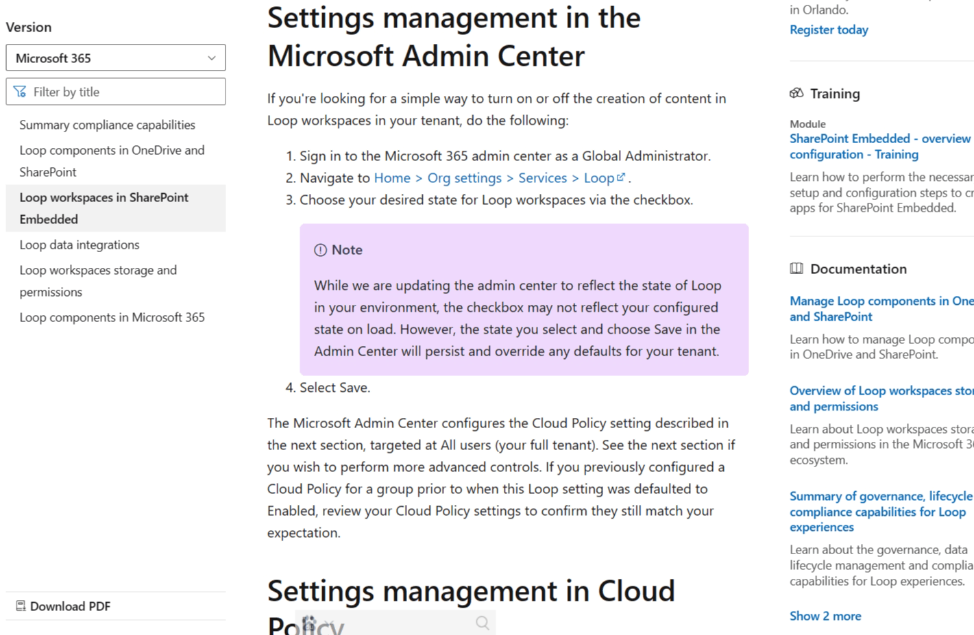Click the 'Documentation' section heading
The width and height of the screenshot is (974, 635).
[858, 269]
